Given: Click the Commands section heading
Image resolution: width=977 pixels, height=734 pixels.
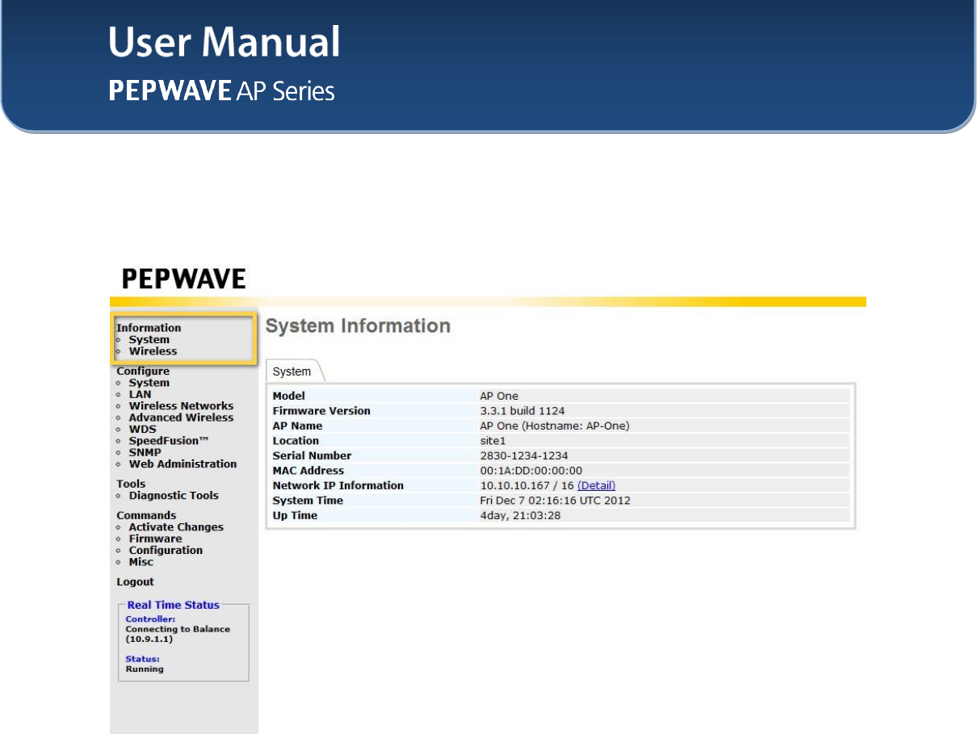Looking at the screenshot, I should pyautogui.click(x=146, y=515).
